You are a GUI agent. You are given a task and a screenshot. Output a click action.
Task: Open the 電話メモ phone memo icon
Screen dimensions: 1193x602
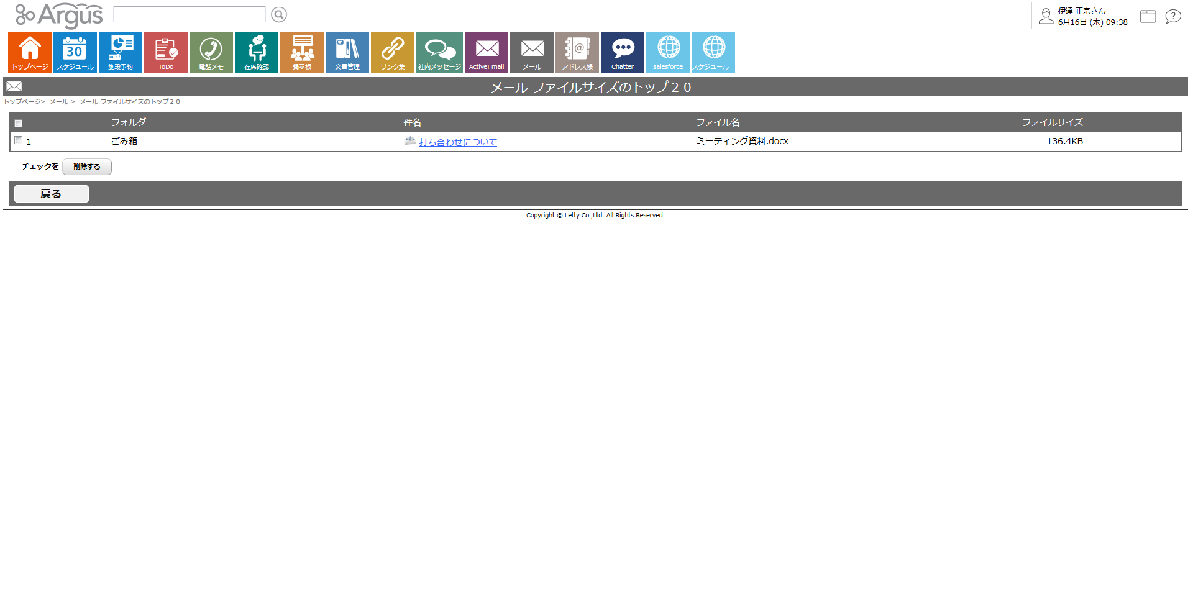[211, 53]
